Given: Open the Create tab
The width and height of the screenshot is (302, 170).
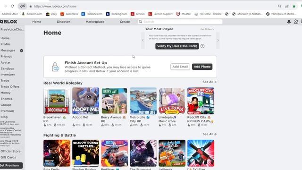Looking at the screenshot, I should point(125,22).
